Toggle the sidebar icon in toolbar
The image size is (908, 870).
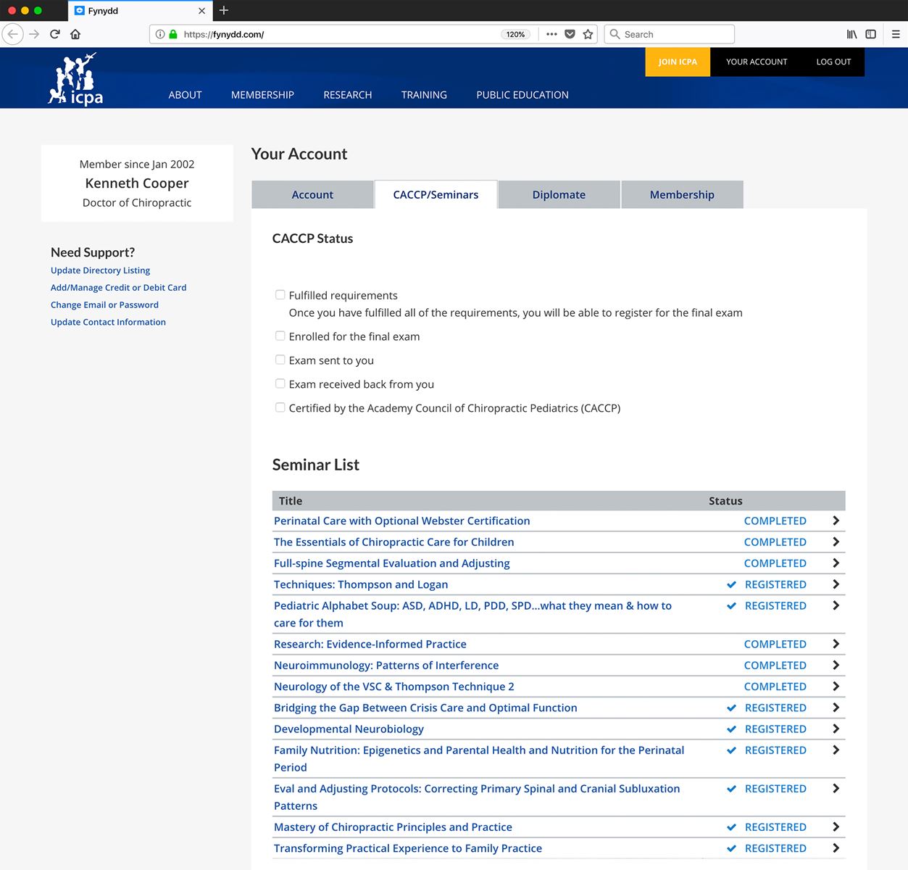click(x=870, y=34)
